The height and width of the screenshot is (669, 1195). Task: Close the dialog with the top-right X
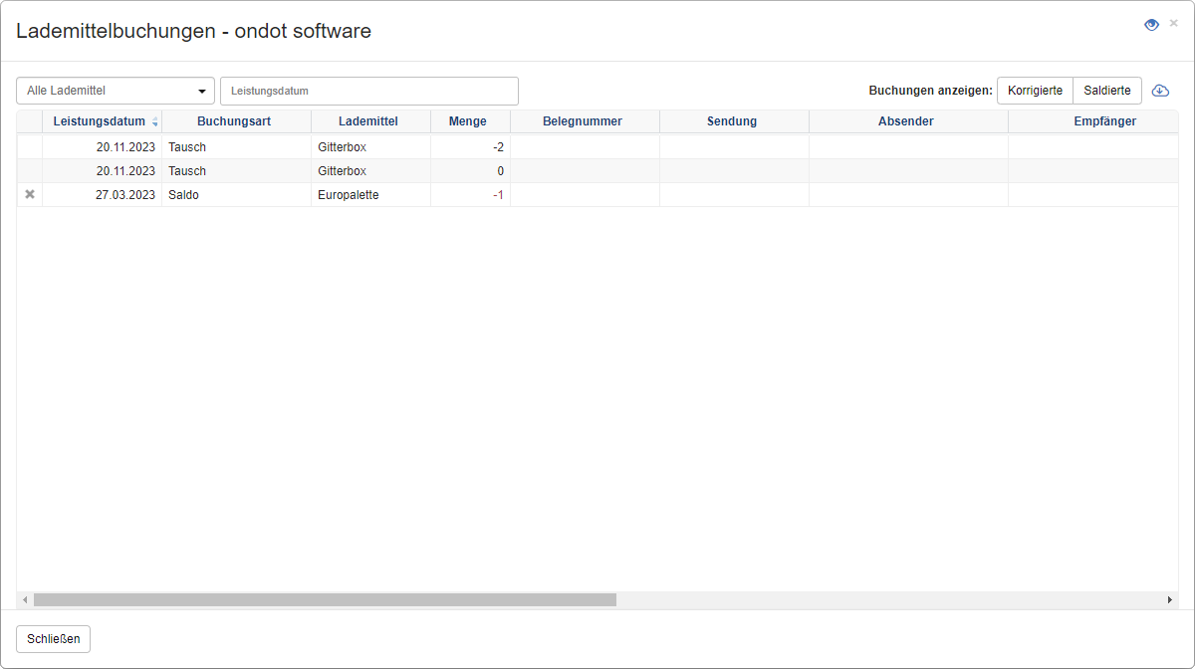1174,23
